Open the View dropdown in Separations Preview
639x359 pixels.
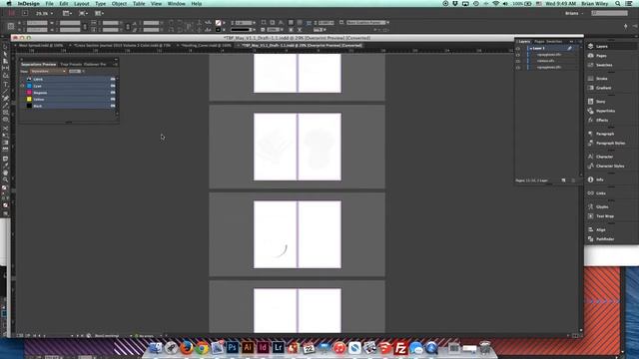(48, 71)
